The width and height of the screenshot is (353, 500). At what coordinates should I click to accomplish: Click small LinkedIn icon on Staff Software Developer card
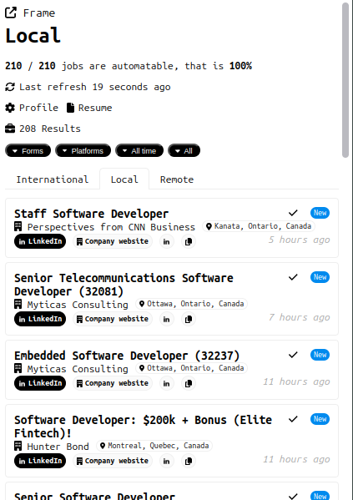point(166,242)
